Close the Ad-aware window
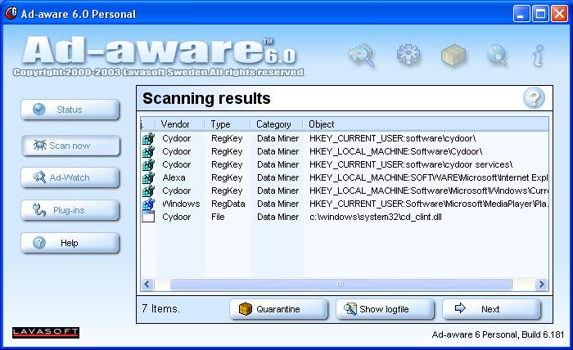The height and width of the screenshot is (350, 573). (559, 14)
